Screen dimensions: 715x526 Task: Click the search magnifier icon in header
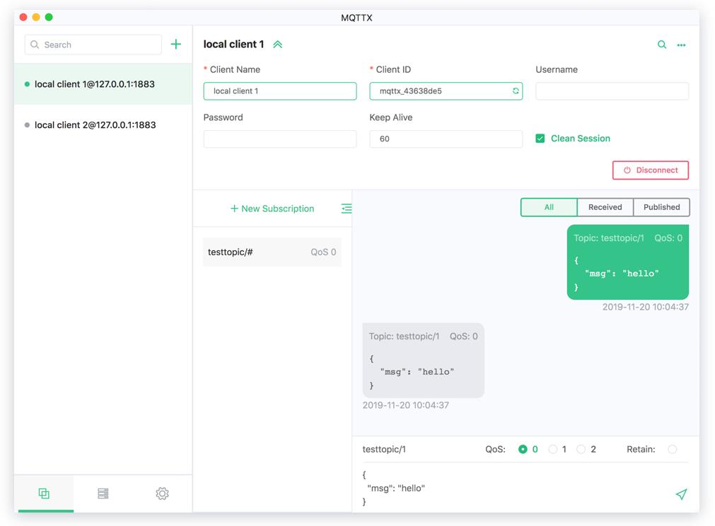pos(662,45)
